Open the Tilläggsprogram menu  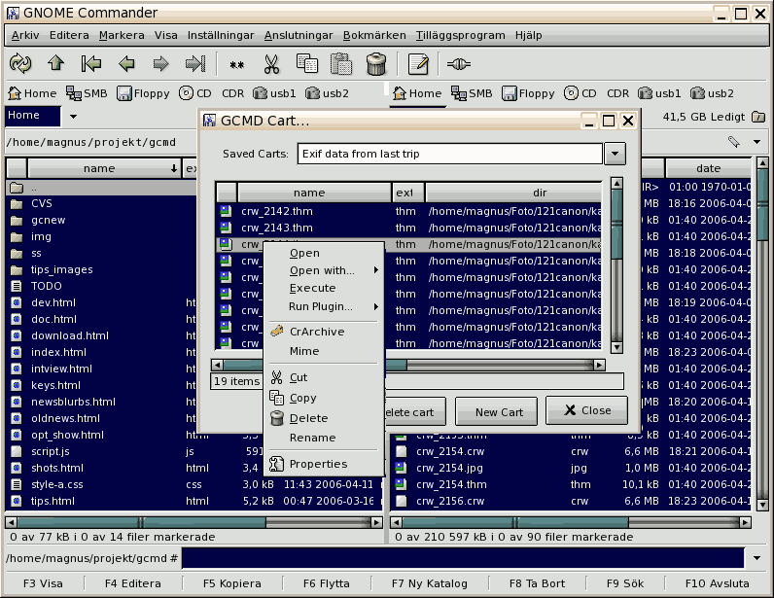pyautogui.click(x=461, y=36)
